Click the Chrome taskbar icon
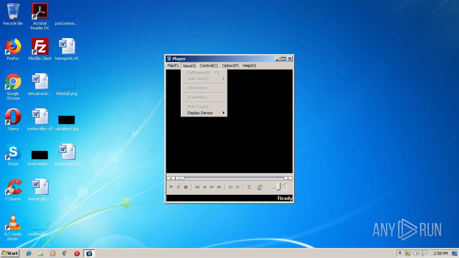 click(x=65, y=253)
